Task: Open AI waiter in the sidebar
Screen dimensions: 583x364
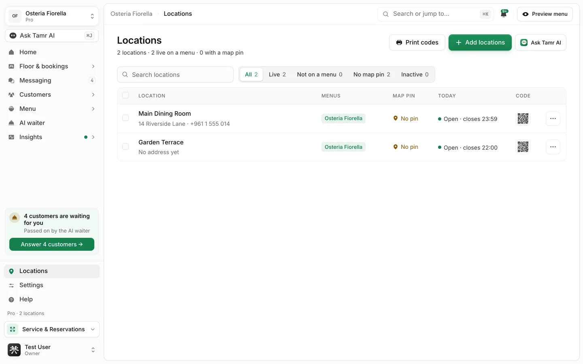Action: pyautogui.click(x=52, y=123)
